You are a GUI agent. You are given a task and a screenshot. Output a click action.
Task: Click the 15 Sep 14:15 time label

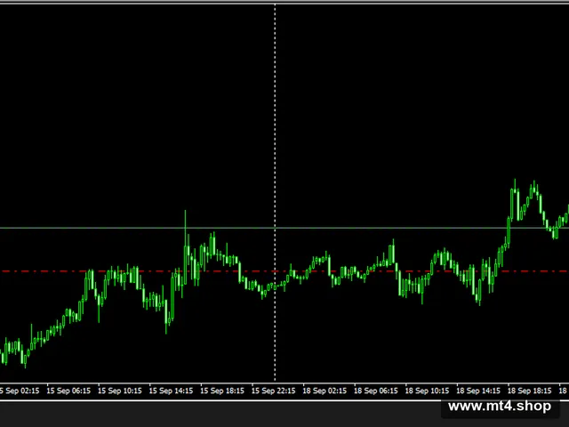pyautogui.click(x=171, y=391)
